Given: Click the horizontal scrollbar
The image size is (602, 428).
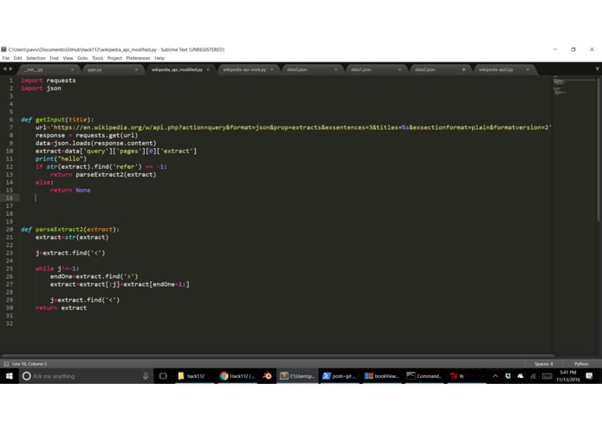Looking at the screenshot, I should pyautogui.click(x=277, y=356).
